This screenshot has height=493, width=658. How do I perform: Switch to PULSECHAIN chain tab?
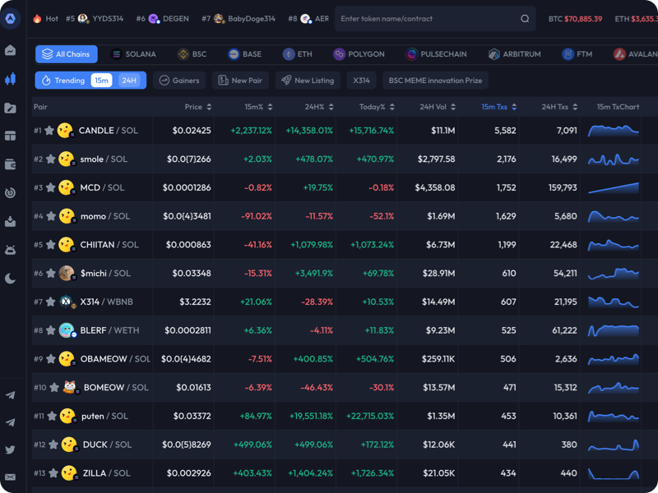pos(436,54)
